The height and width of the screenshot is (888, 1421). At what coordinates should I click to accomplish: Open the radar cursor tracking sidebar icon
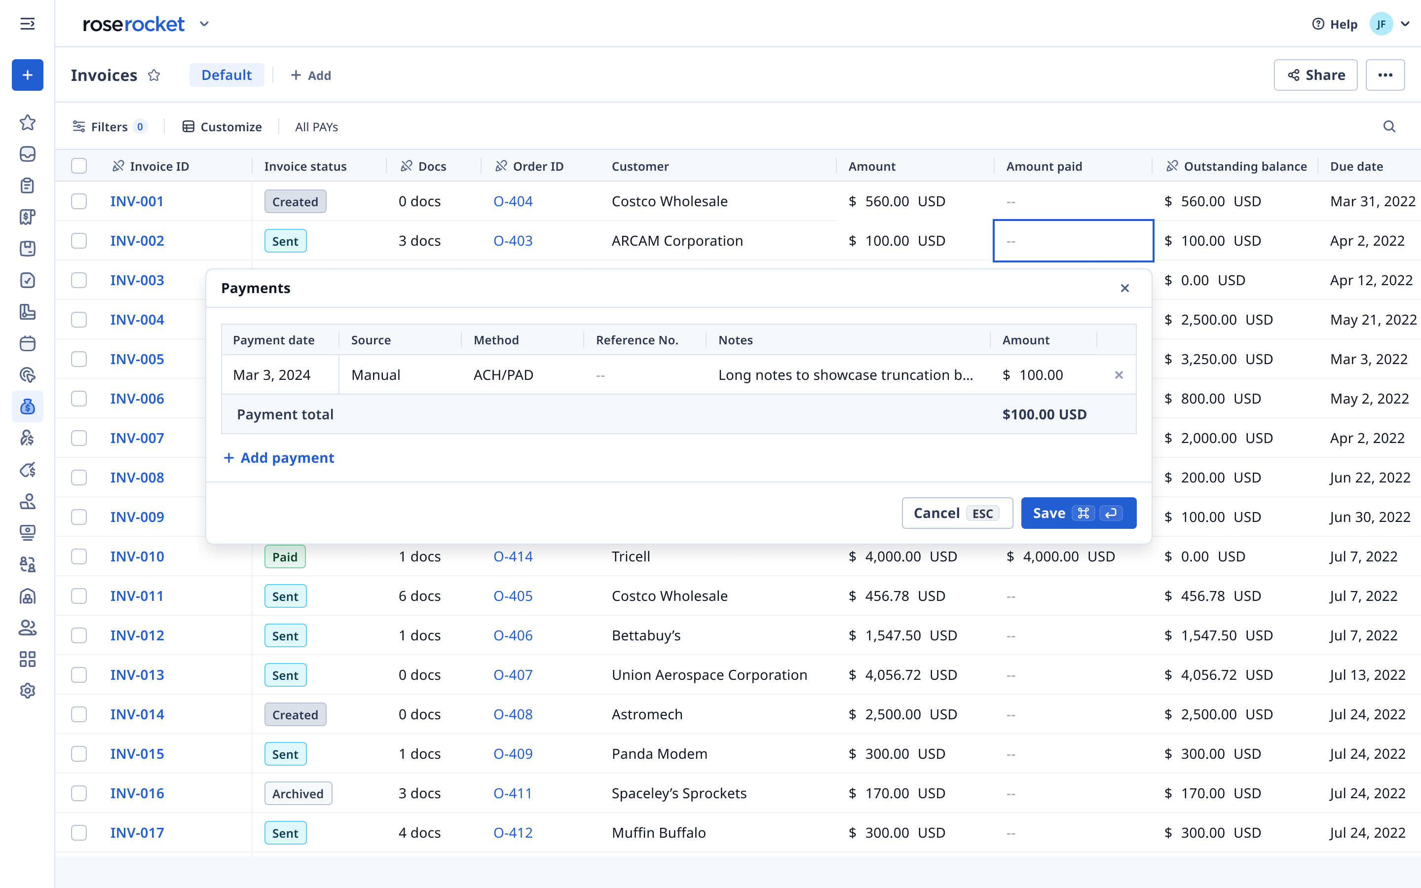[x=28, y=375]
